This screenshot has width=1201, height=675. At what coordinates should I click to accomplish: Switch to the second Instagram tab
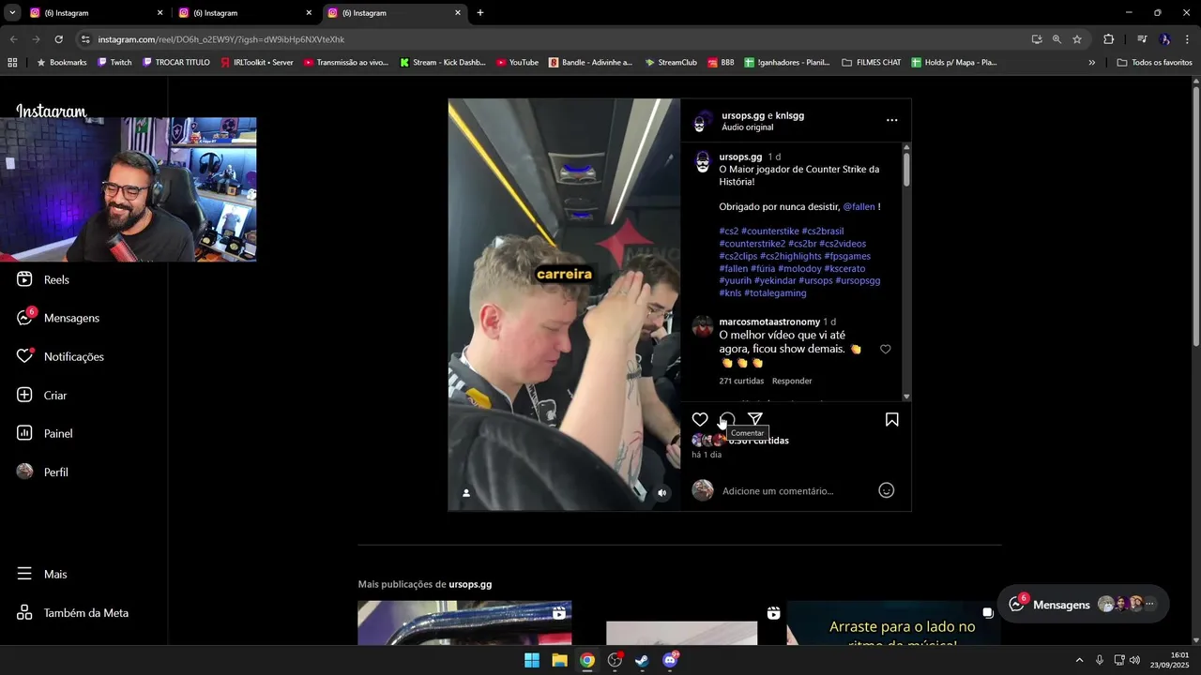coord(246,13)
